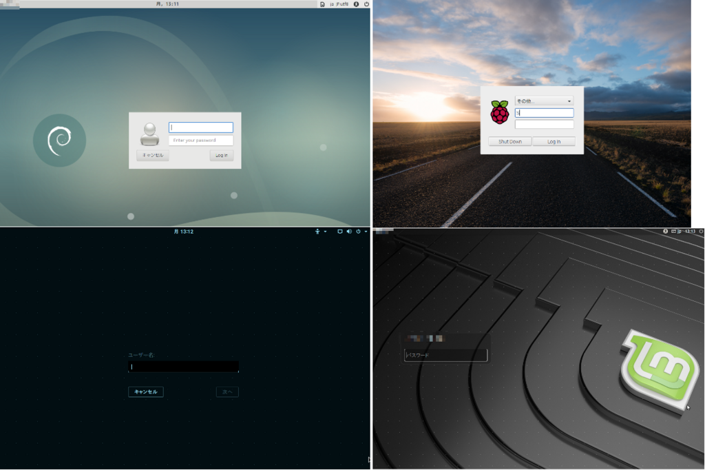The image size is (705, 470).
Task: Click the キャンセル button on the dark GNOME login
Action: [146, 391]
